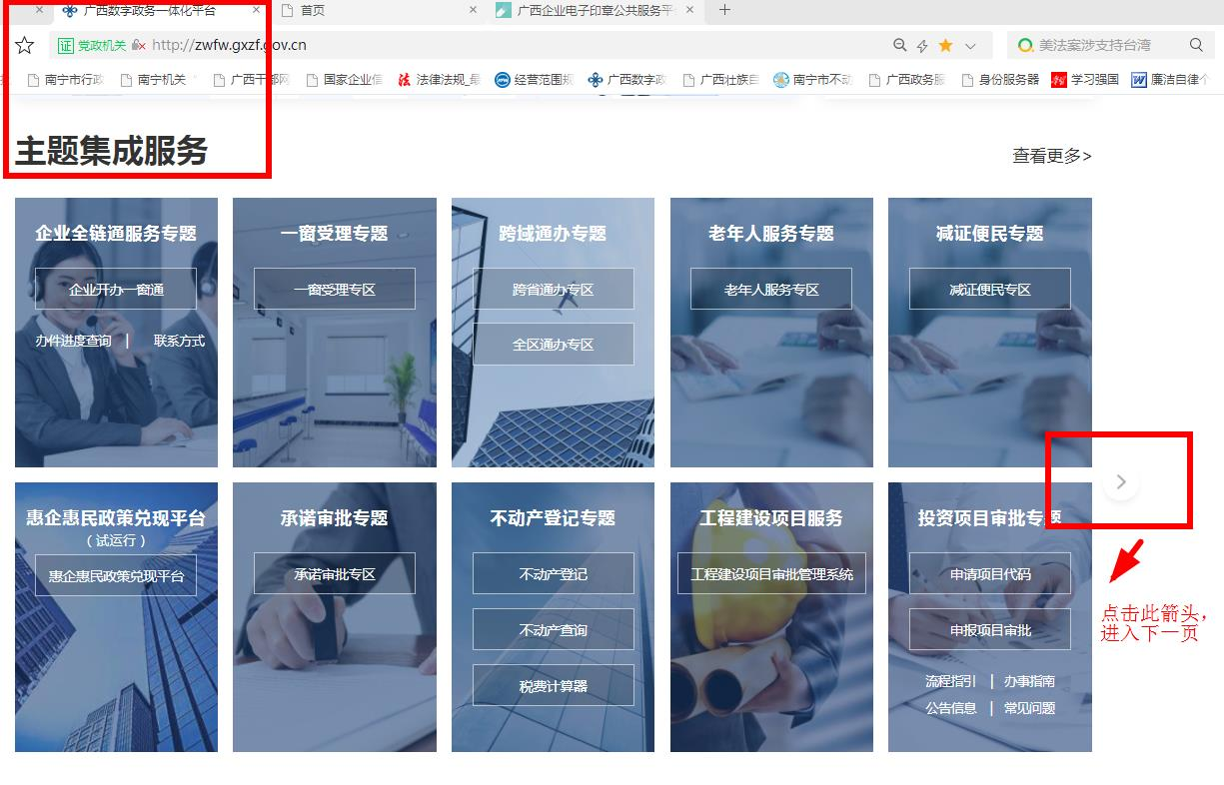This screenshot has width=1224, height=785.
Task: Switch to the 广西企业电子印章公共服务平台 tab
Action: click(590, 10)
